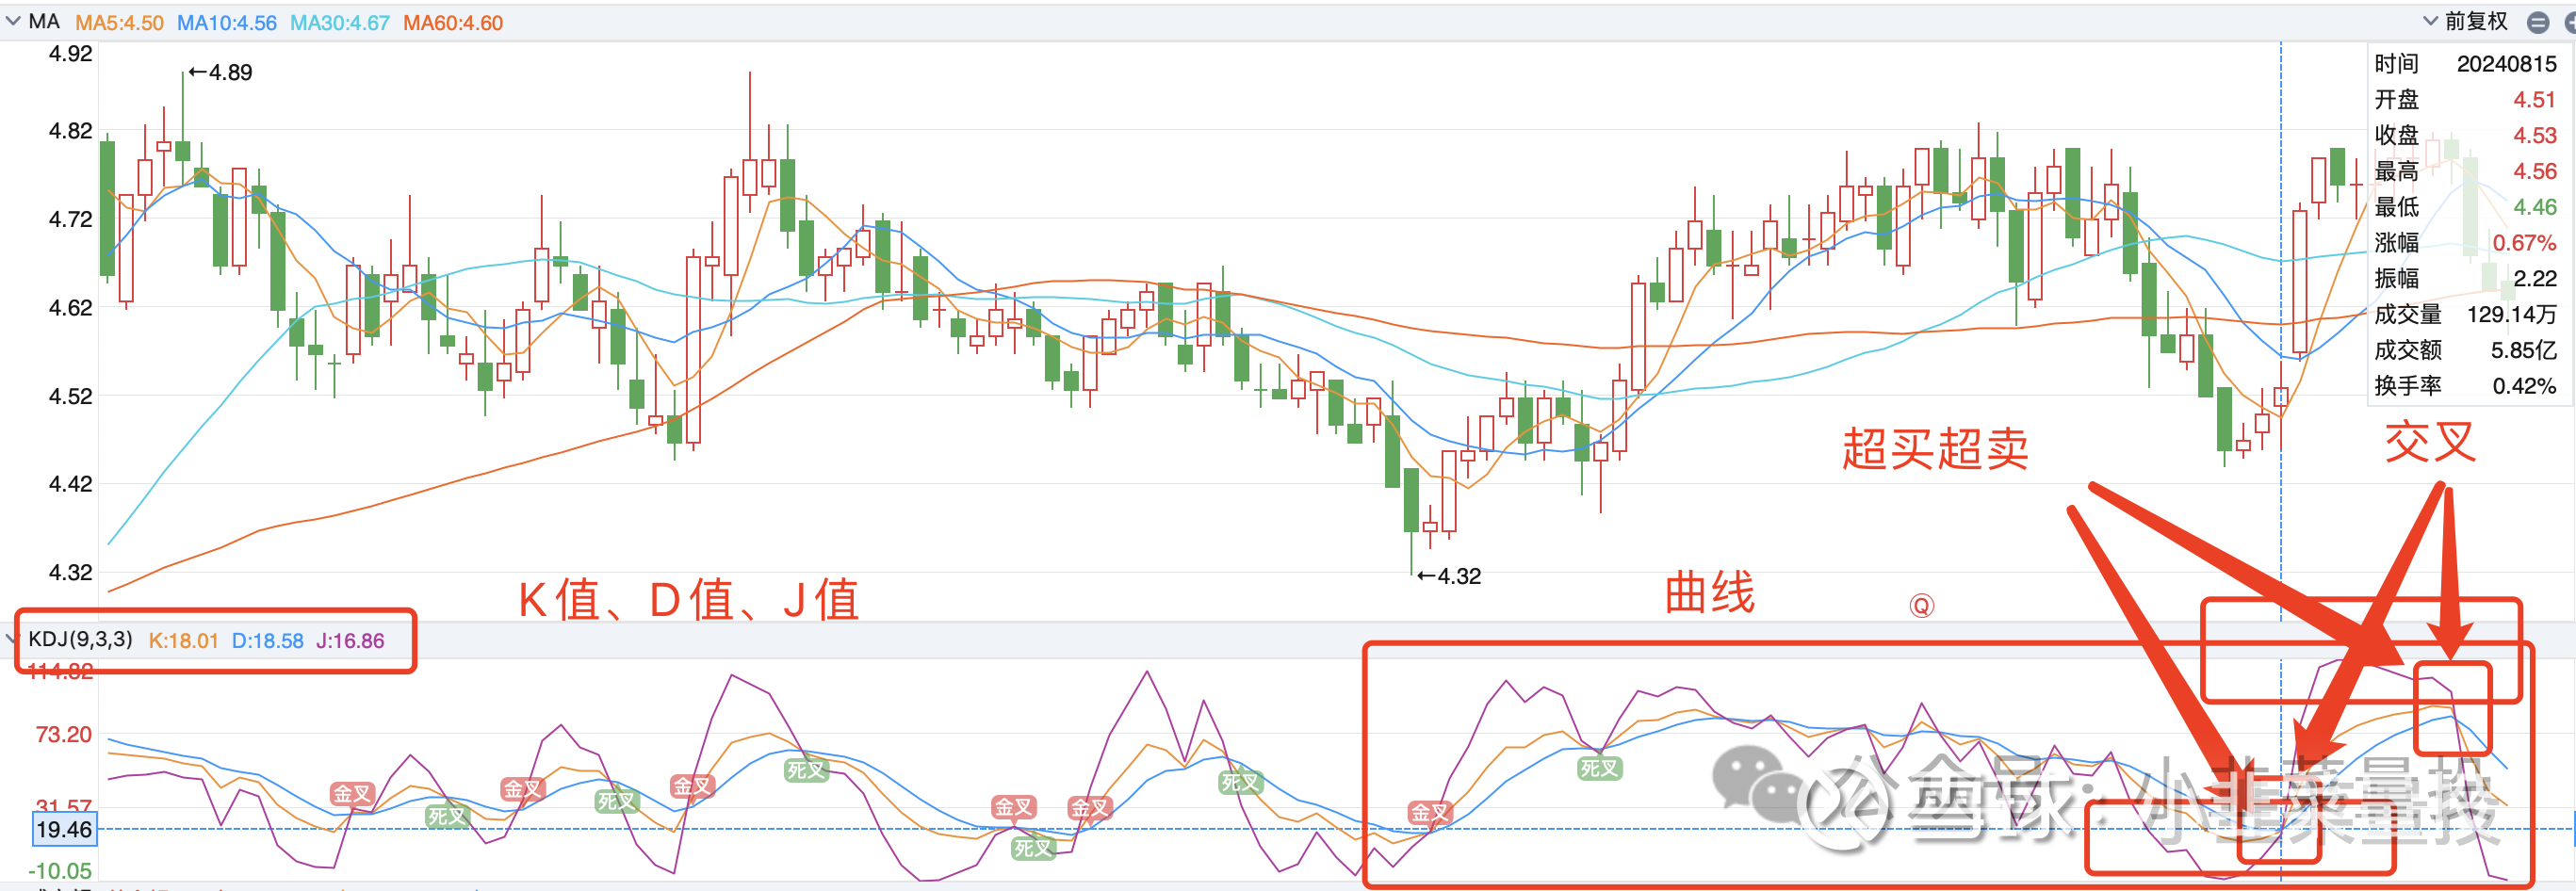
Task: Click the round equals-sign icon beside 前复权
Action: 2538,22
